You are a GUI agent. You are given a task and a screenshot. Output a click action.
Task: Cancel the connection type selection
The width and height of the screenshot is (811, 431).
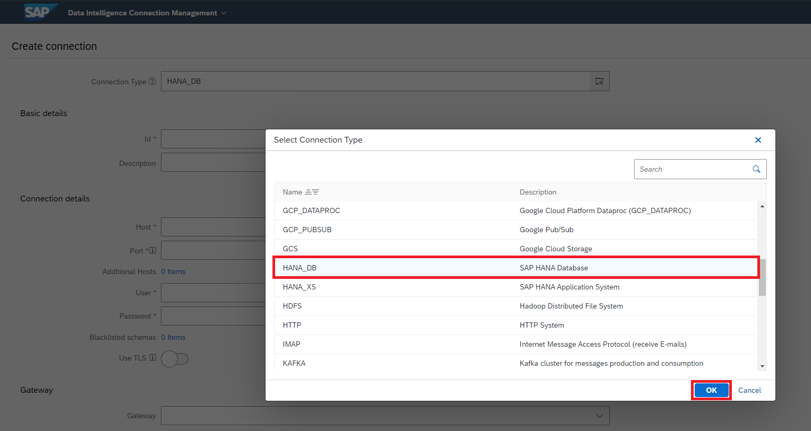pyautogui.click(x=749, y=390)
